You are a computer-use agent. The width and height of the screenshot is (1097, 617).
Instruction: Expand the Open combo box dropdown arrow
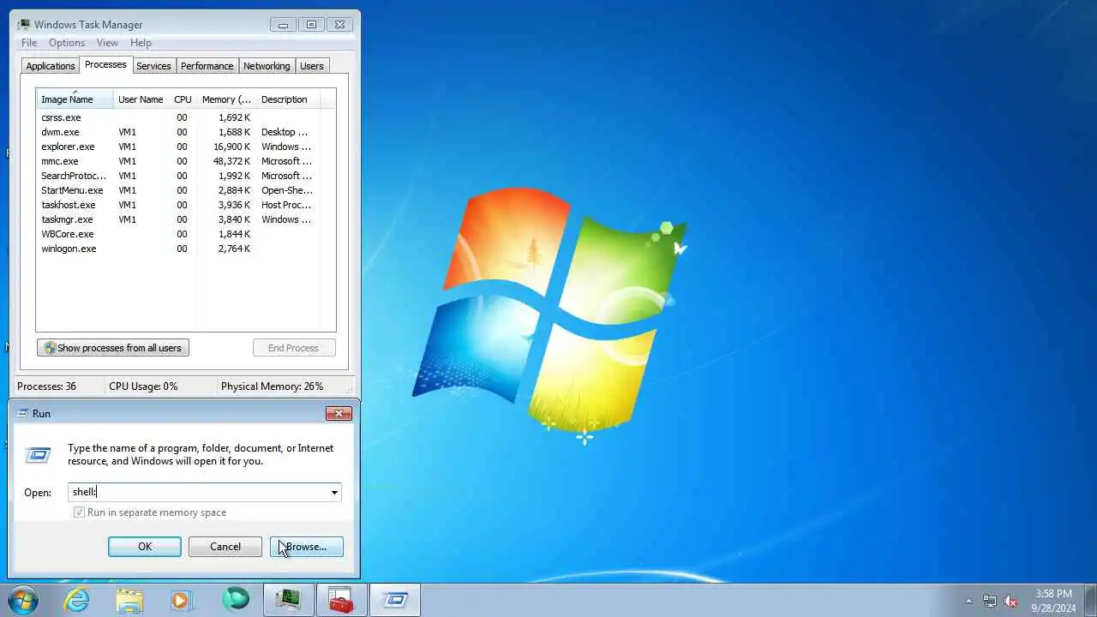point(334,492)
